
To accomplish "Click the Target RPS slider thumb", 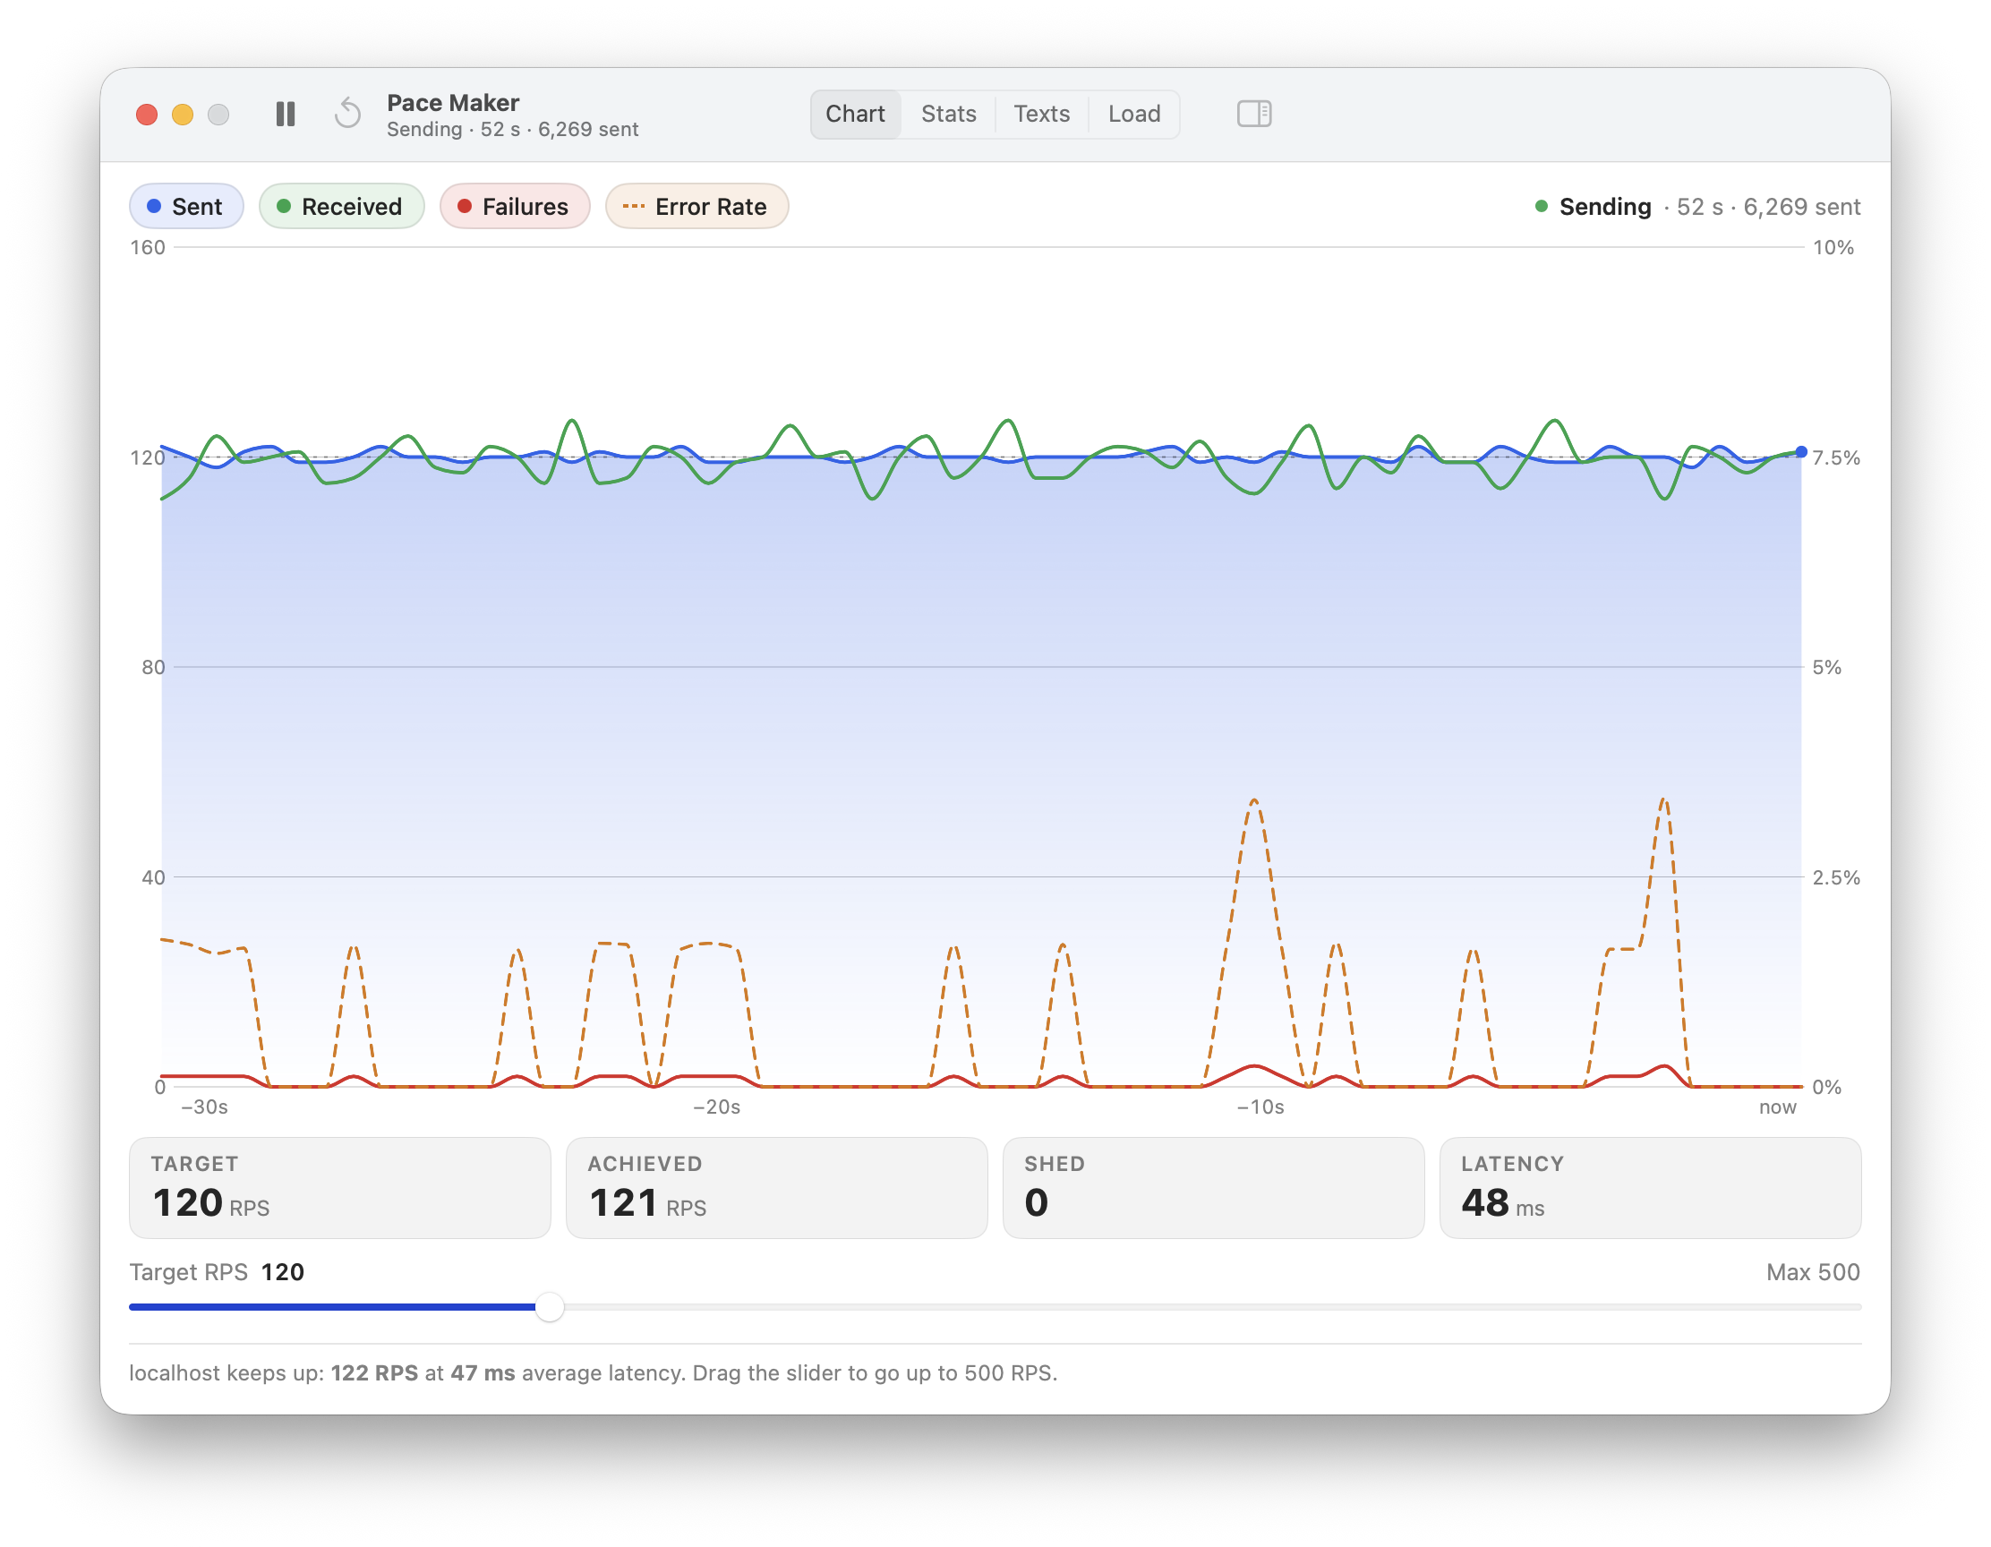I will pos(549,1307).
